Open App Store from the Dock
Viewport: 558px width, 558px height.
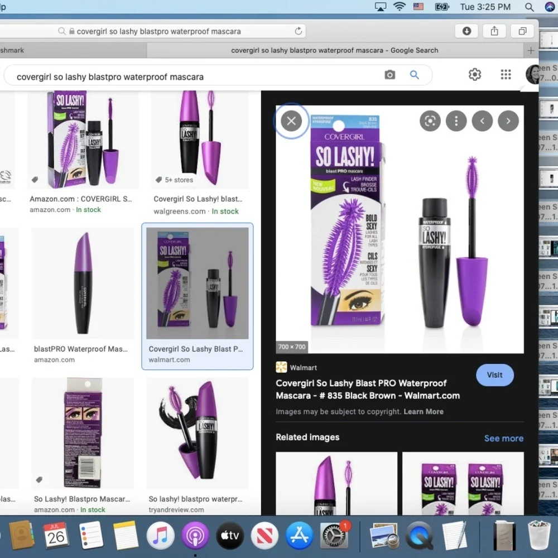(x=300, y=535)
